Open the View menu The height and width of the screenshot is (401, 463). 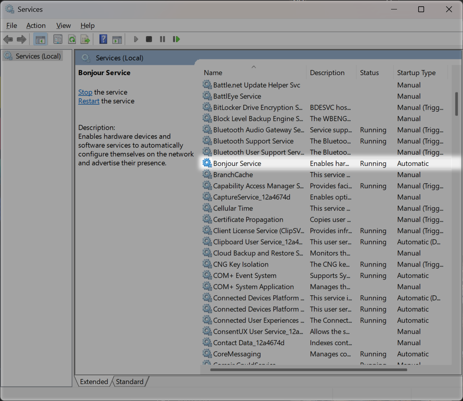coord(63,26)
